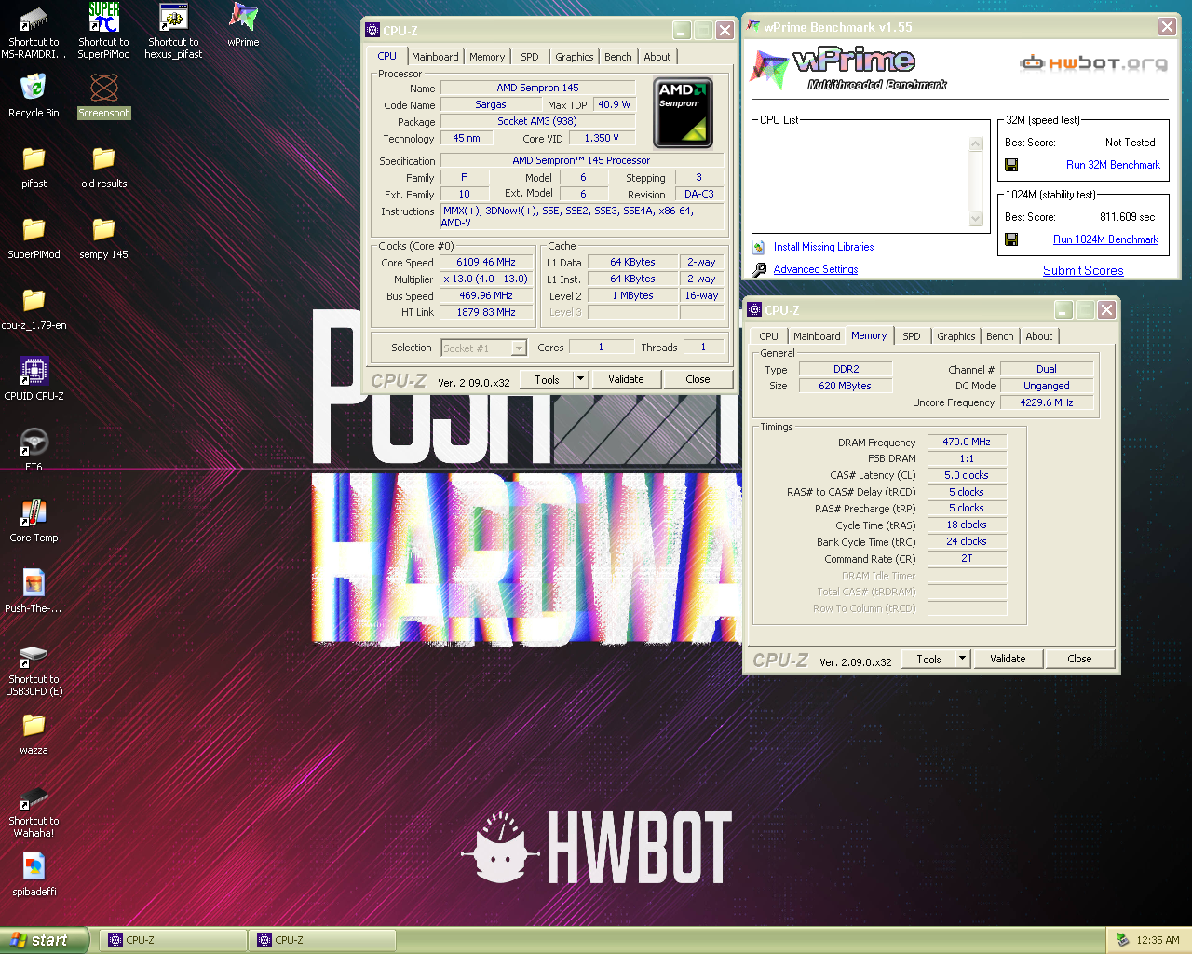Select first CPU-Z taskbar button
Screen dimensions: 1192x954
(x=173, y=940)
